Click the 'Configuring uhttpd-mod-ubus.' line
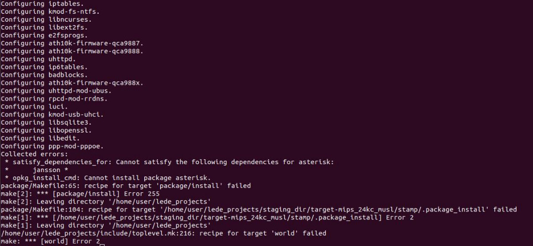Image resolution: width=533 pixels, height=246 pixels. 56,91
